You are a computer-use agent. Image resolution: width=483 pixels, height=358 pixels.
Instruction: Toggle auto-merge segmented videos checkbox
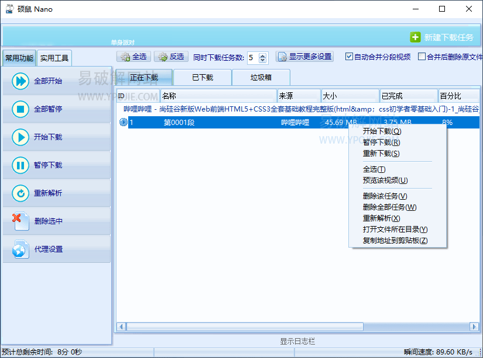pyautogui.click(x=350, y=57)
